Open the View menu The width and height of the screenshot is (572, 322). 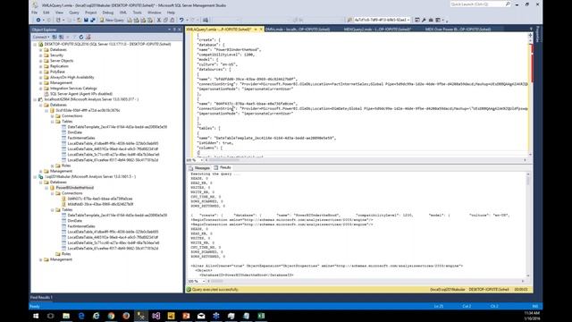[59, 13]
